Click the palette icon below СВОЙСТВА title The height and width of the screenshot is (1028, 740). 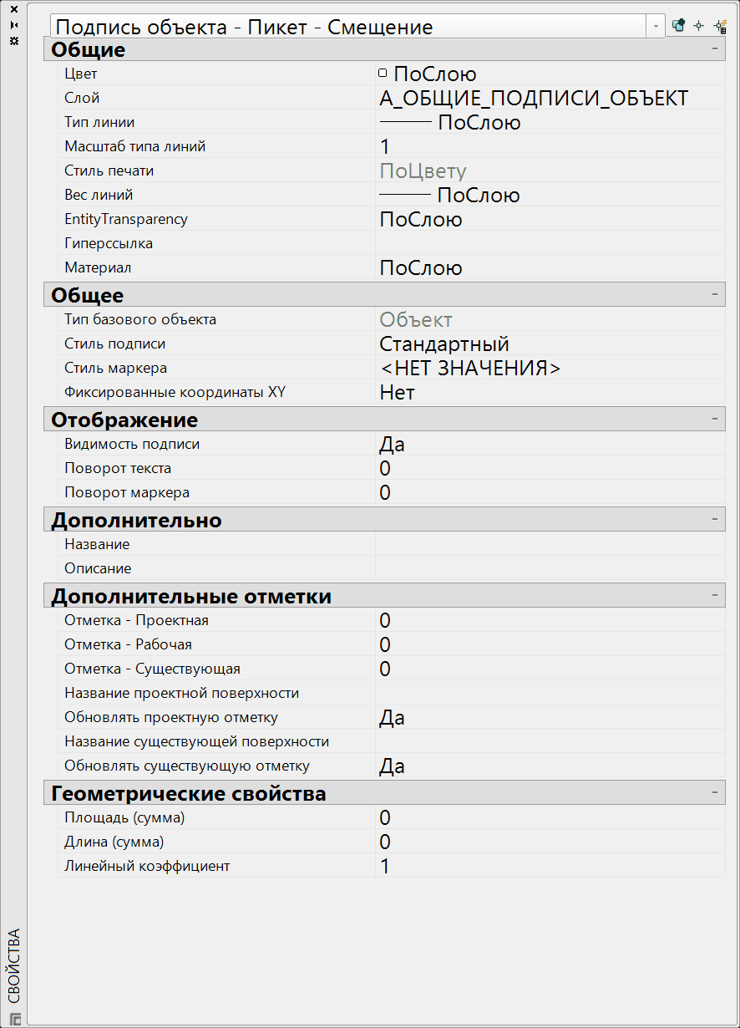pyautogui.click(x=15, y=1019)
